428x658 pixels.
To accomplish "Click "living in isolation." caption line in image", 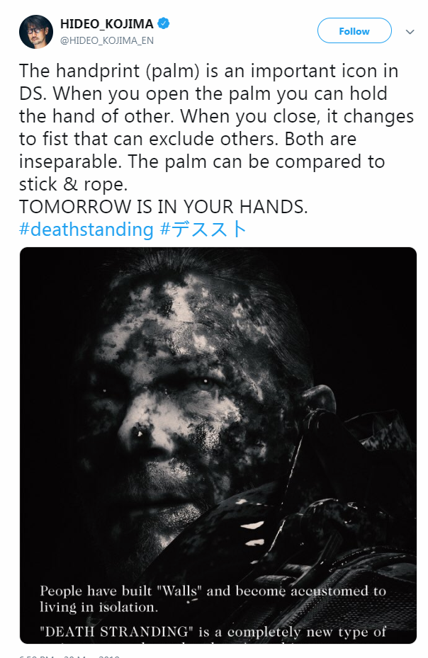I will [99, 607].
